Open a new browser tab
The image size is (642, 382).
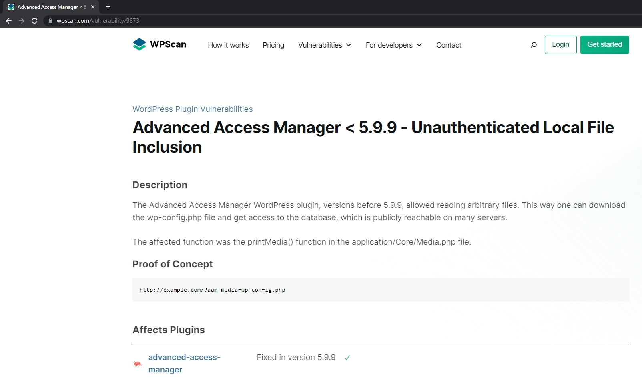point(108,7)
